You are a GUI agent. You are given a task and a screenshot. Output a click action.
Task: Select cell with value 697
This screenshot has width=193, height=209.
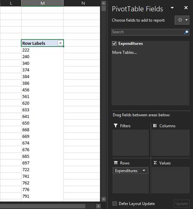pos(42,163)
